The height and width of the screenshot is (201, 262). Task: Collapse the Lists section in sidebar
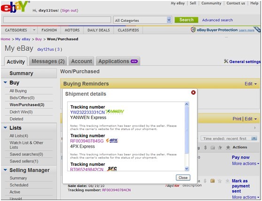tap(5, 128)
